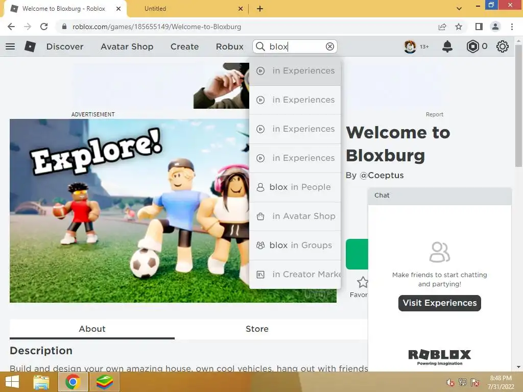Click the Explore! game thumbnail
The height and width of the screenshot is (392, 523).
click(x=129, y=211)
